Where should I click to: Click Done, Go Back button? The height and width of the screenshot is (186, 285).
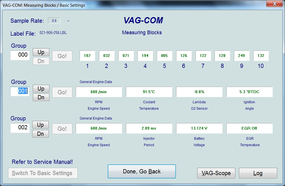click(x=142, y=171)
